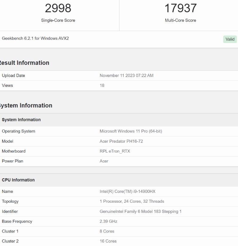Screen dimensions: 238x246
Task: Click the Views count value 18
Action: (x=102, y=85)
